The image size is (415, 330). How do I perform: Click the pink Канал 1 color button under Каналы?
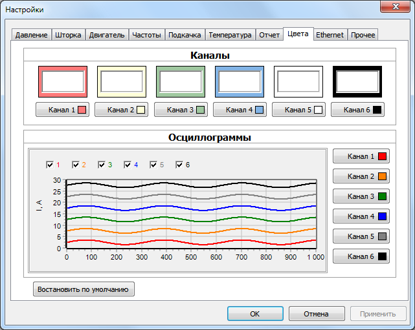(62, 110)
